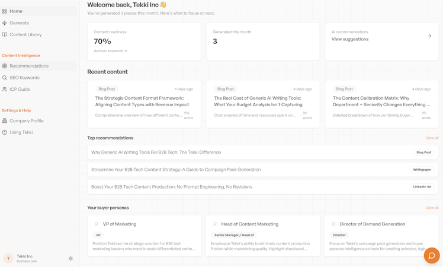Click the Generate lightning bolt icon

coord(5,23)
